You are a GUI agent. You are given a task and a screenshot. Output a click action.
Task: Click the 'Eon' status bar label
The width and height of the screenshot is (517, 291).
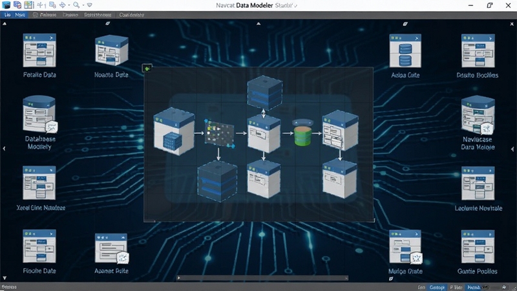click(421, 287)
